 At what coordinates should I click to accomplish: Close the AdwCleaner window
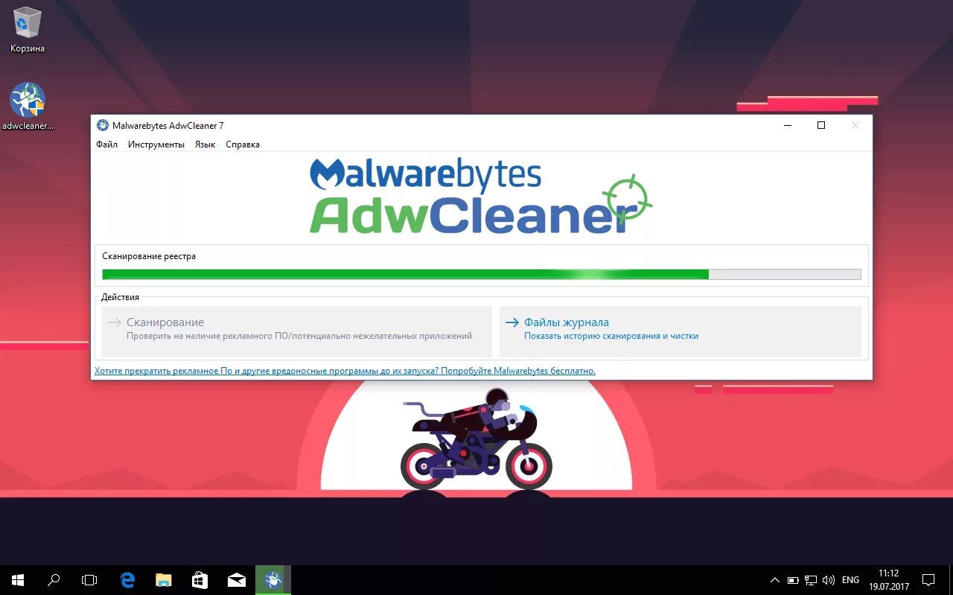[x=855, y=125]
